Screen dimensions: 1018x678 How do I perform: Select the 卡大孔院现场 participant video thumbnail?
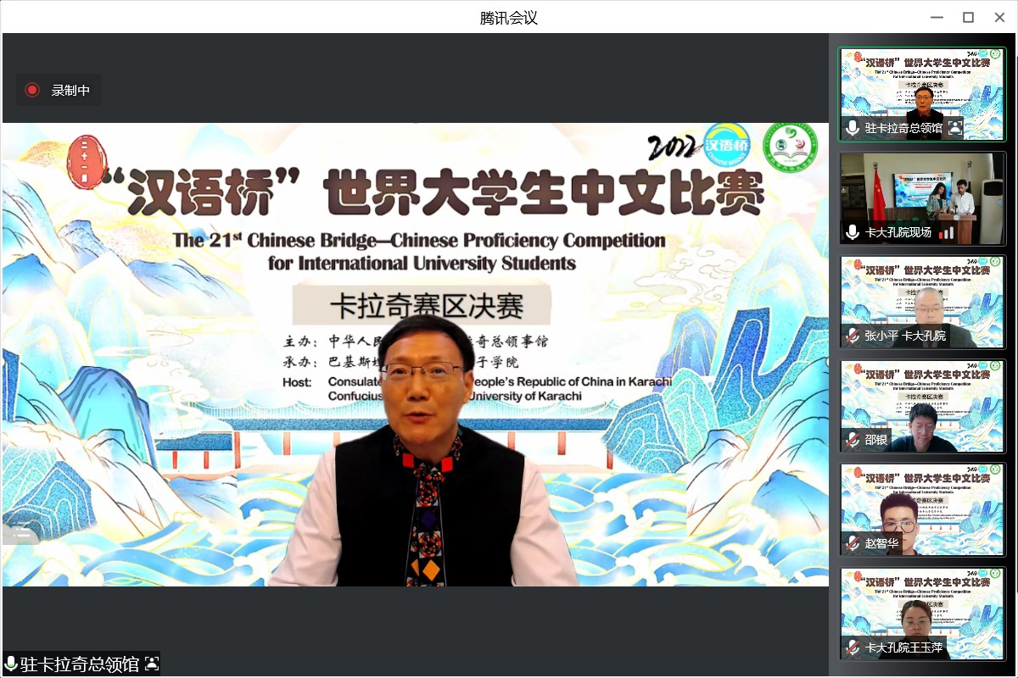click(x=922, y=198)
